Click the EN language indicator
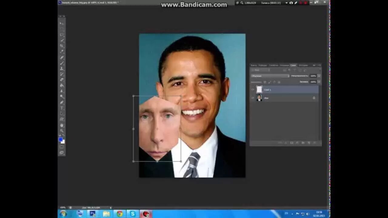The height and width of the screenshot is (218, 388). tap(286, 213)
